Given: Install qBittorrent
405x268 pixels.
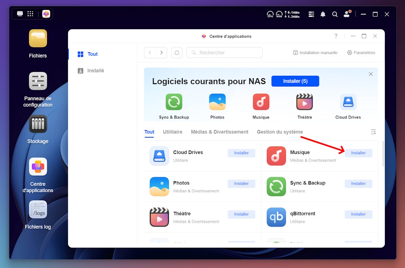Looking at the screenshot, I should [358, 214].
